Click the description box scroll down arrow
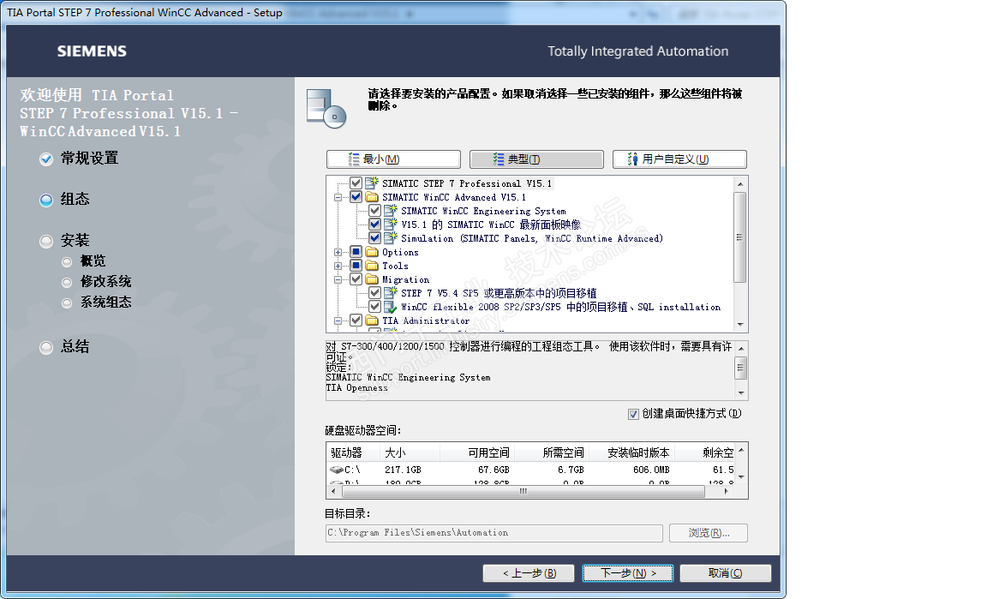The width and height of the screenshot is (987, 599). (x=741, y=393)
